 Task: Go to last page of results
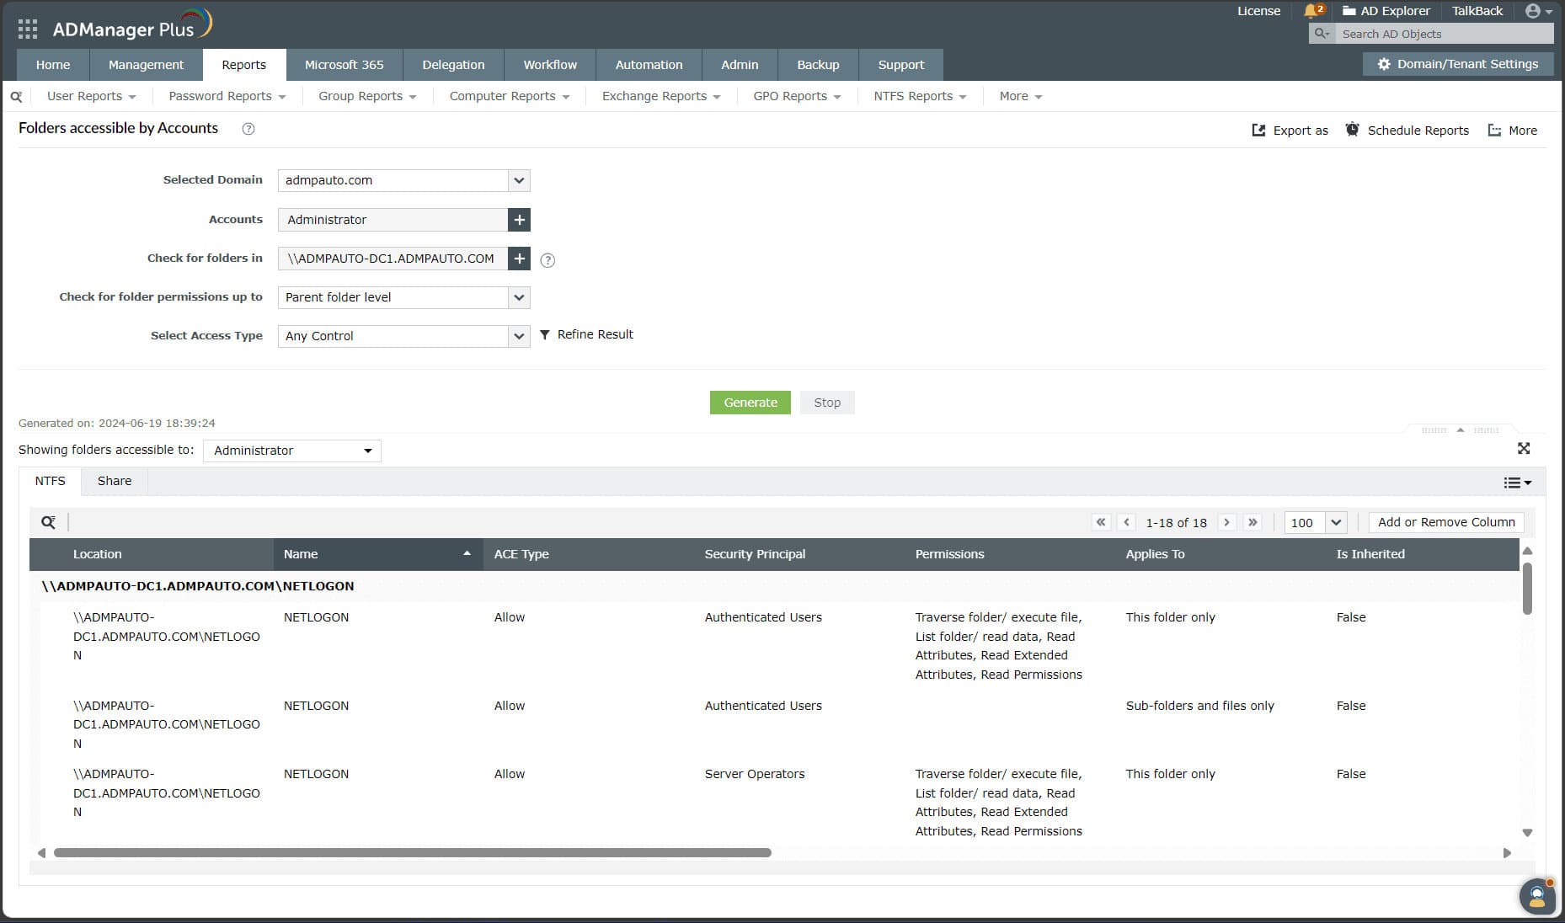(x=1253, y=522)
